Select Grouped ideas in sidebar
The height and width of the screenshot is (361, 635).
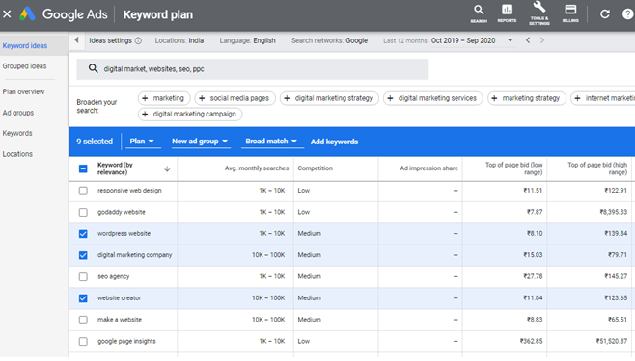(x=25, y=66)
